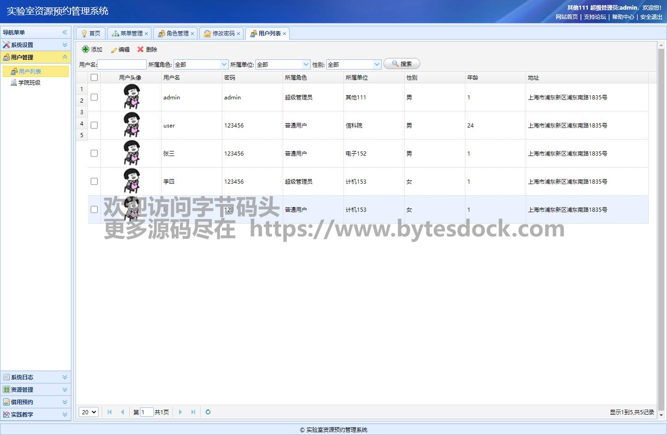Open the 所属角色 filter dropdown
This screenshot has width=667, height=435.
pos(224,64)
